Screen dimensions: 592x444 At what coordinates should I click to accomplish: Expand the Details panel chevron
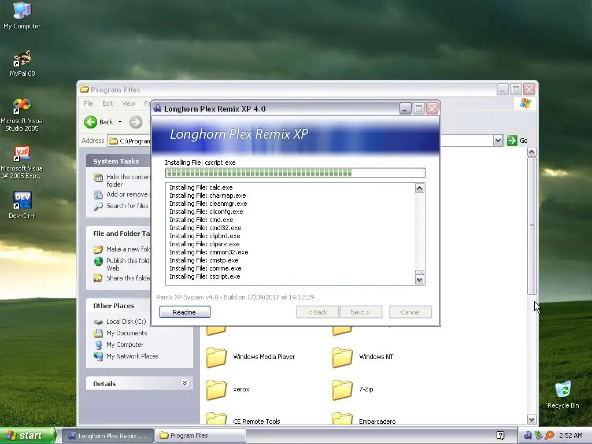(184, 383)
